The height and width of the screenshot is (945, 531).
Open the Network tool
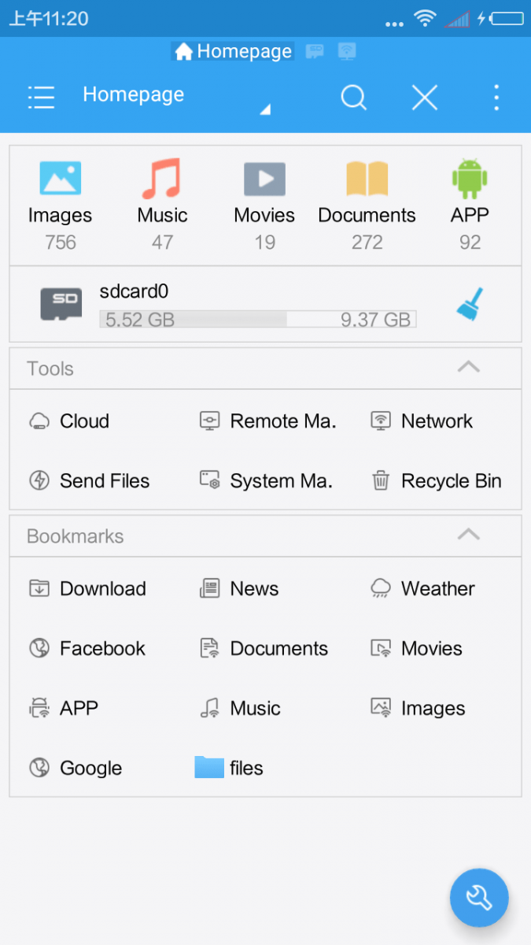pyautogui.click(x=422, y=421)
